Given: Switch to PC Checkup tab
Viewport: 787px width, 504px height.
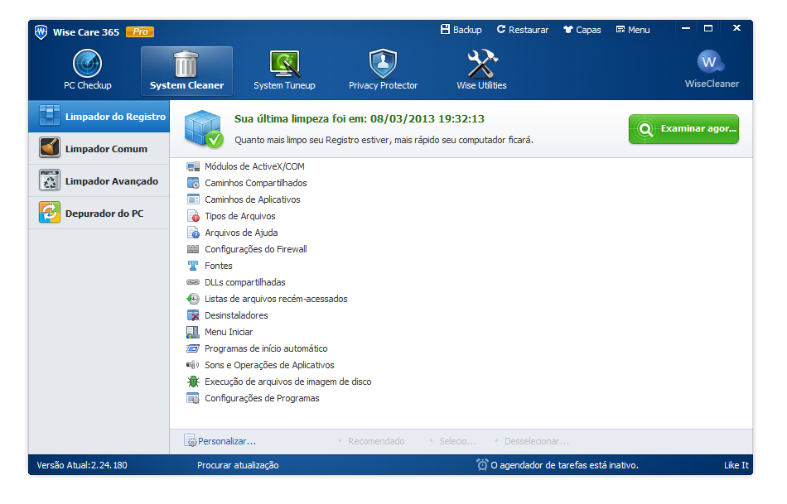Looking at the screenshot, I should pyautogui.click(x=89, y=70).
